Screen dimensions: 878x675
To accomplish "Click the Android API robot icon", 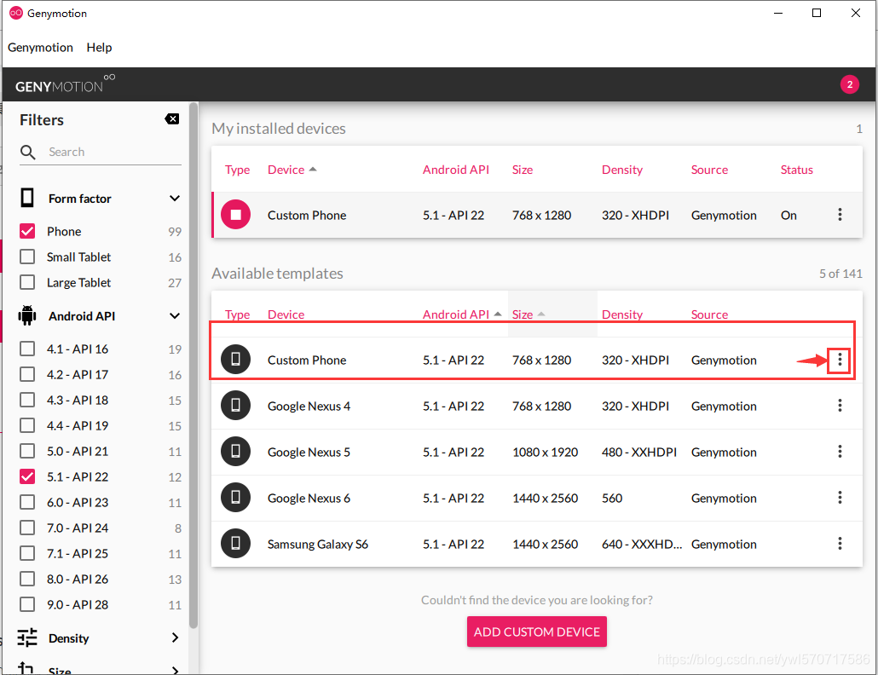I will coord(27,315).
